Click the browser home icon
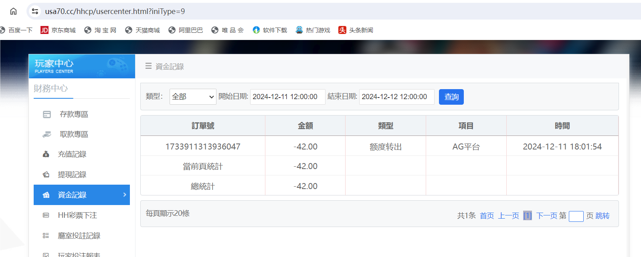Image resolution: width=641 pixels, height=257 pixels. click(x=13, y=11)
